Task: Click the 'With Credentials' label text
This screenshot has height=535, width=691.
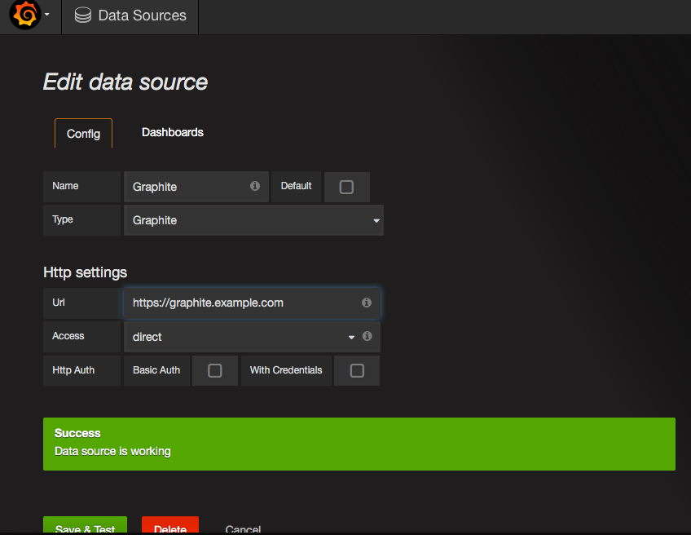Action: (x=286, y=370)
